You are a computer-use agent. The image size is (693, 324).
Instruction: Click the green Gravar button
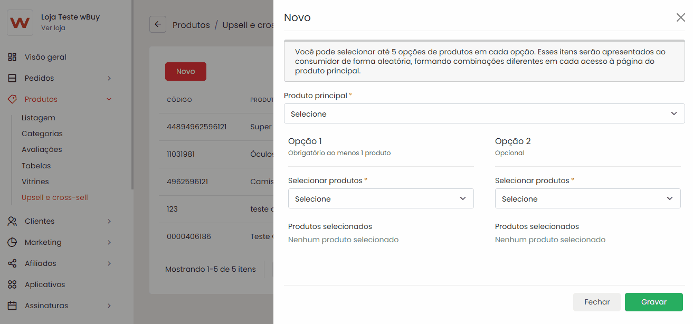pyautogui.click(x=653, y=302)
